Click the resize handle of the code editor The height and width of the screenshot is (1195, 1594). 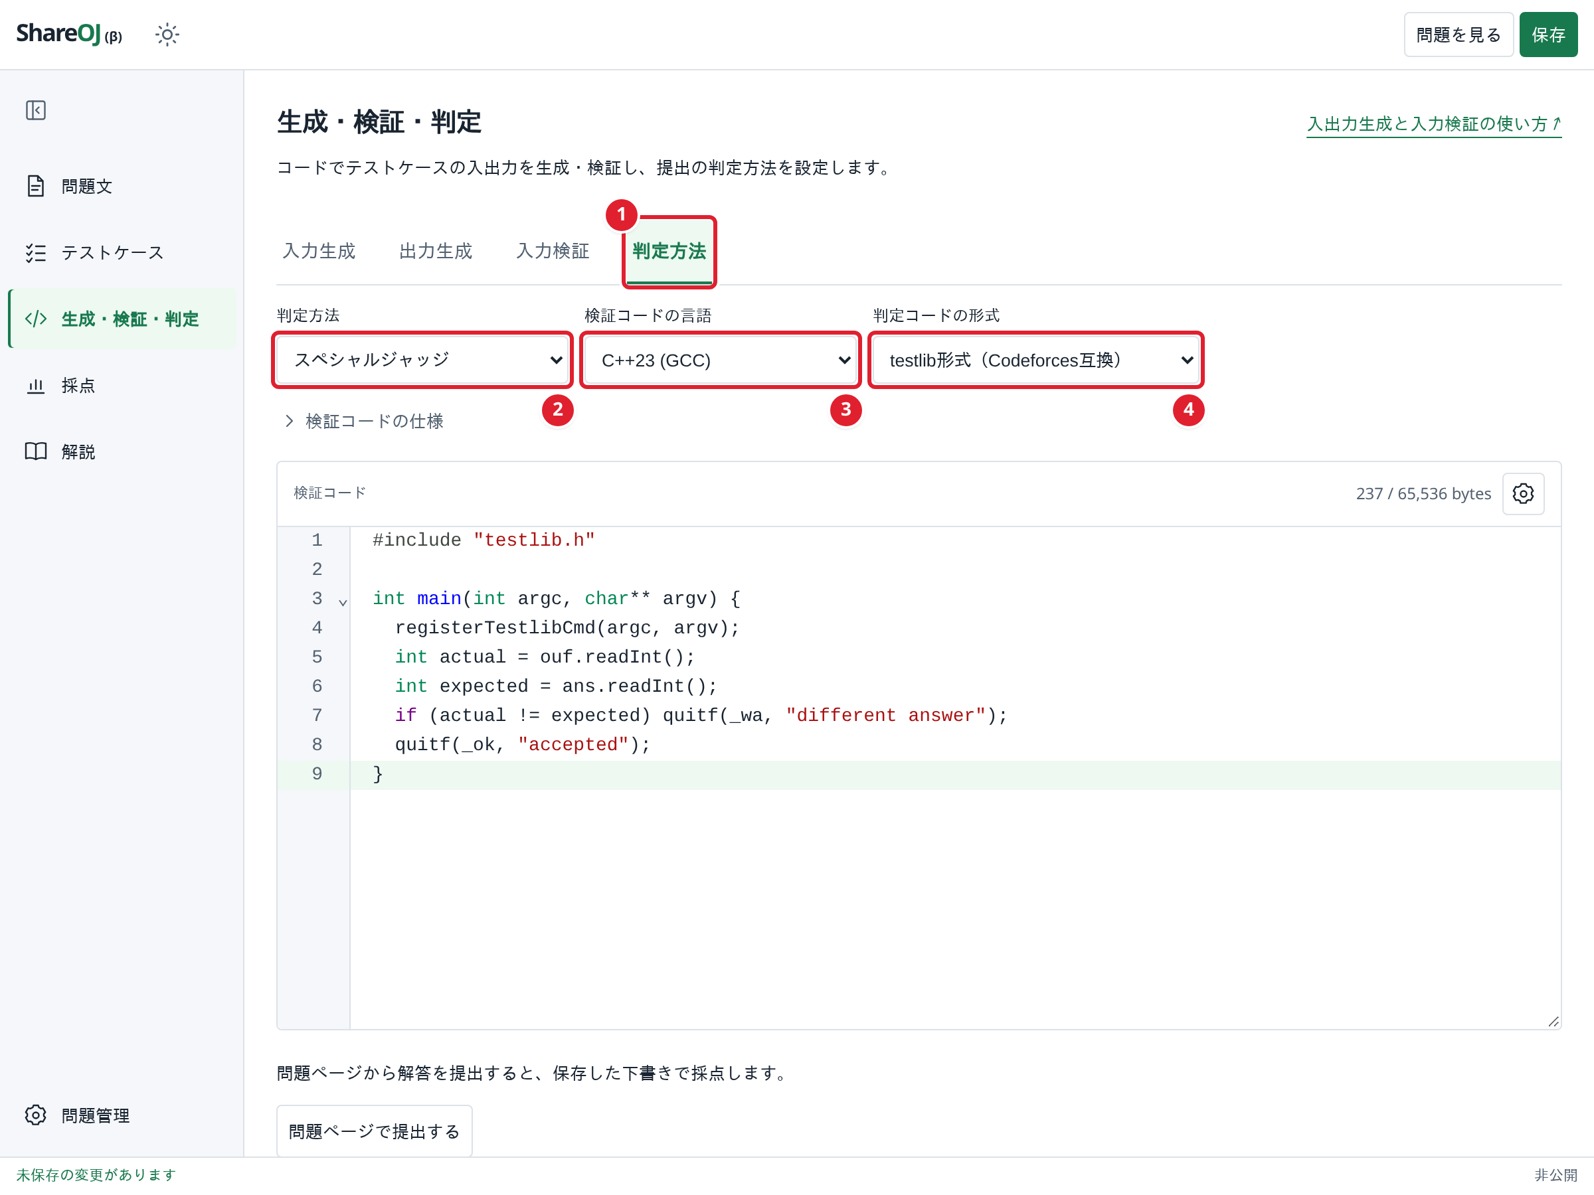(1553, 1022)
